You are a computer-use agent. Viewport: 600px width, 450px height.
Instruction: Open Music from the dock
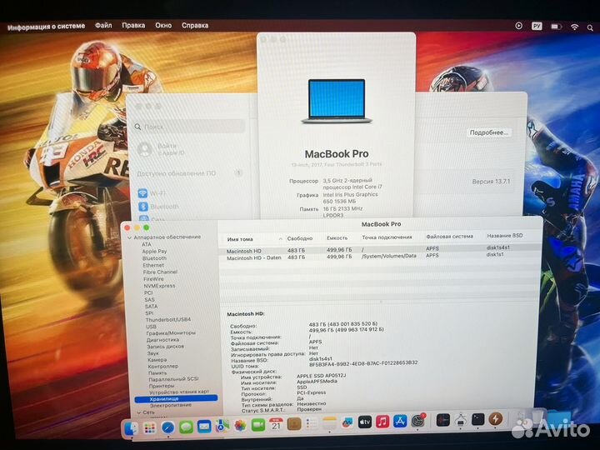(x=382, y=422)
